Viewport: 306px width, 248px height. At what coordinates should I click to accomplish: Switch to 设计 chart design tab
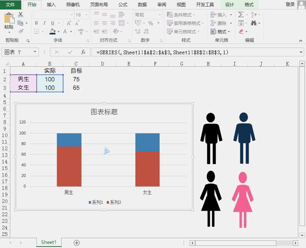point(229,5)
